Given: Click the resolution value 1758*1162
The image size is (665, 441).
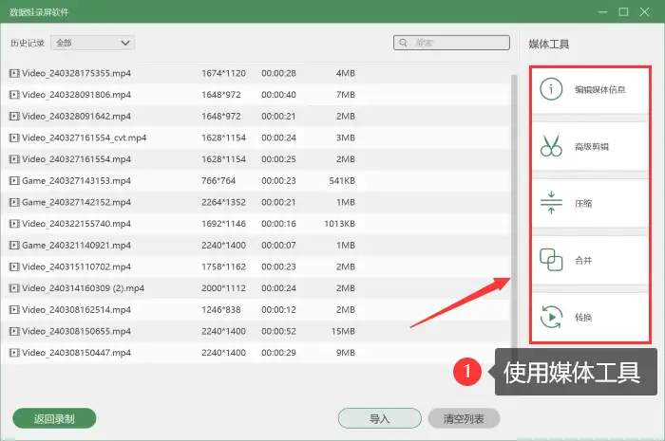Looking at the screenshot, I should (223, 266).
